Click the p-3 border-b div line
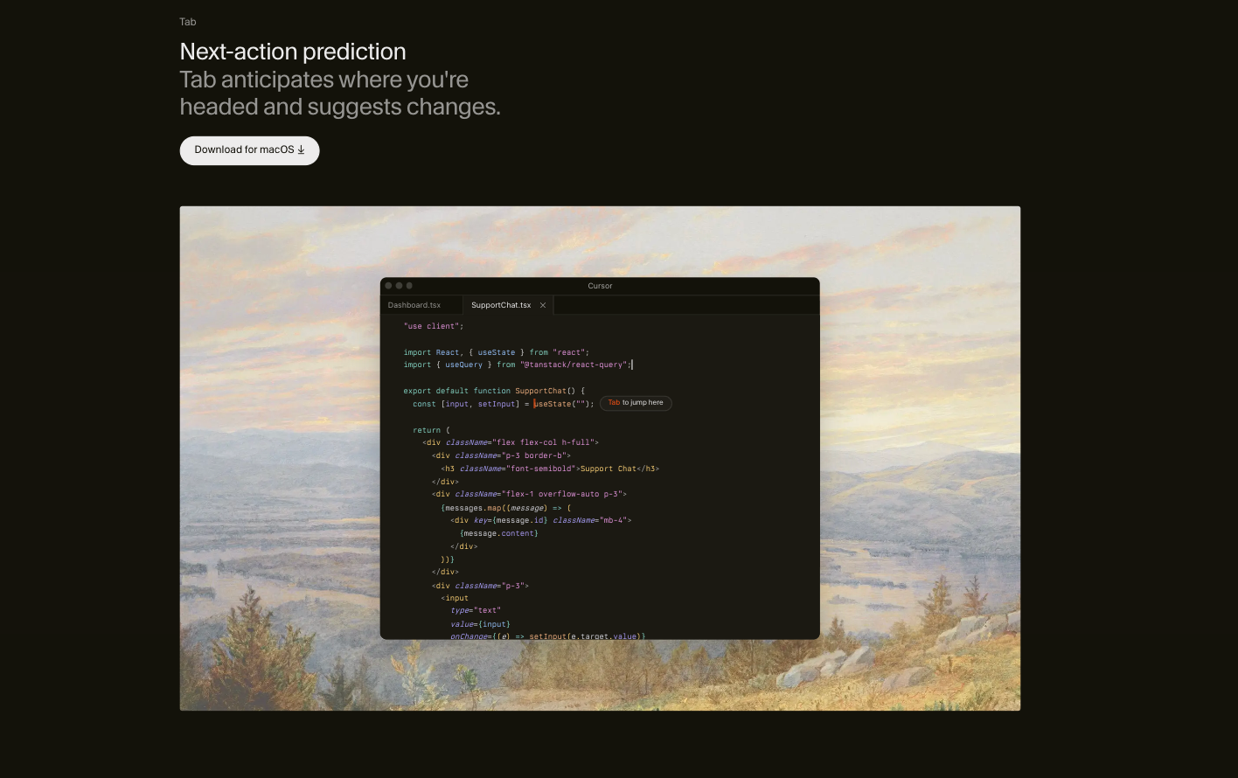 tap(501, 455)
